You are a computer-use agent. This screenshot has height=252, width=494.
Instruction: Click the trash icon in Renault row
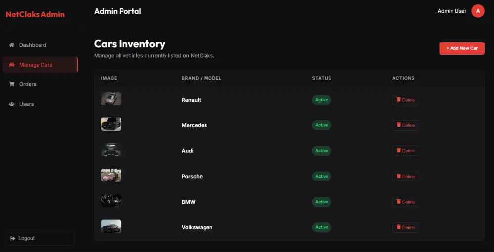[x=399, y=100]
